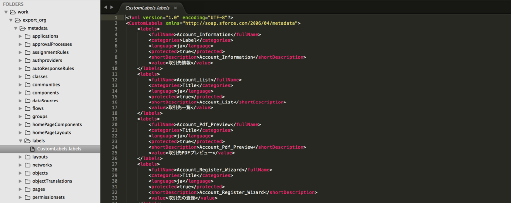Click the pages folder icon

(28, 189)
